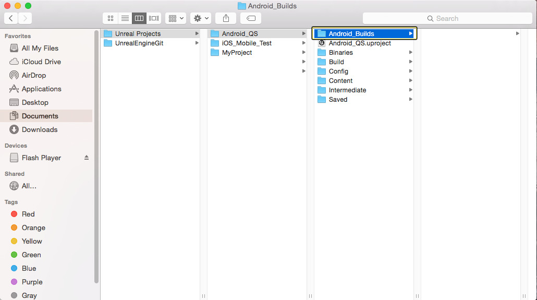Expand arrow next to Config

tap(410, 71)
